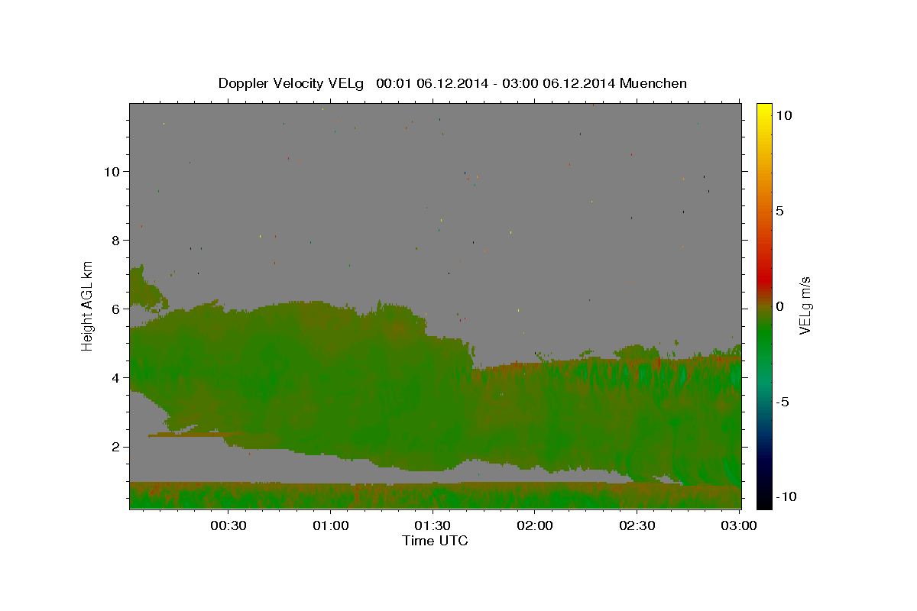Screen dimensions: 917x611
Task: Click the 02:00 time tick label
Action: click(535, 525)
